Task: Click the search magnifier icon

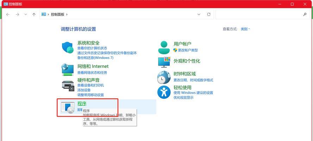Action: [x=305, y=14]
